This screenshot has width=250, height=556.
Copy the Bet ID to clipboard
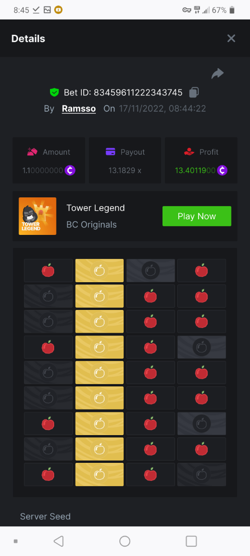pos(194,92)
